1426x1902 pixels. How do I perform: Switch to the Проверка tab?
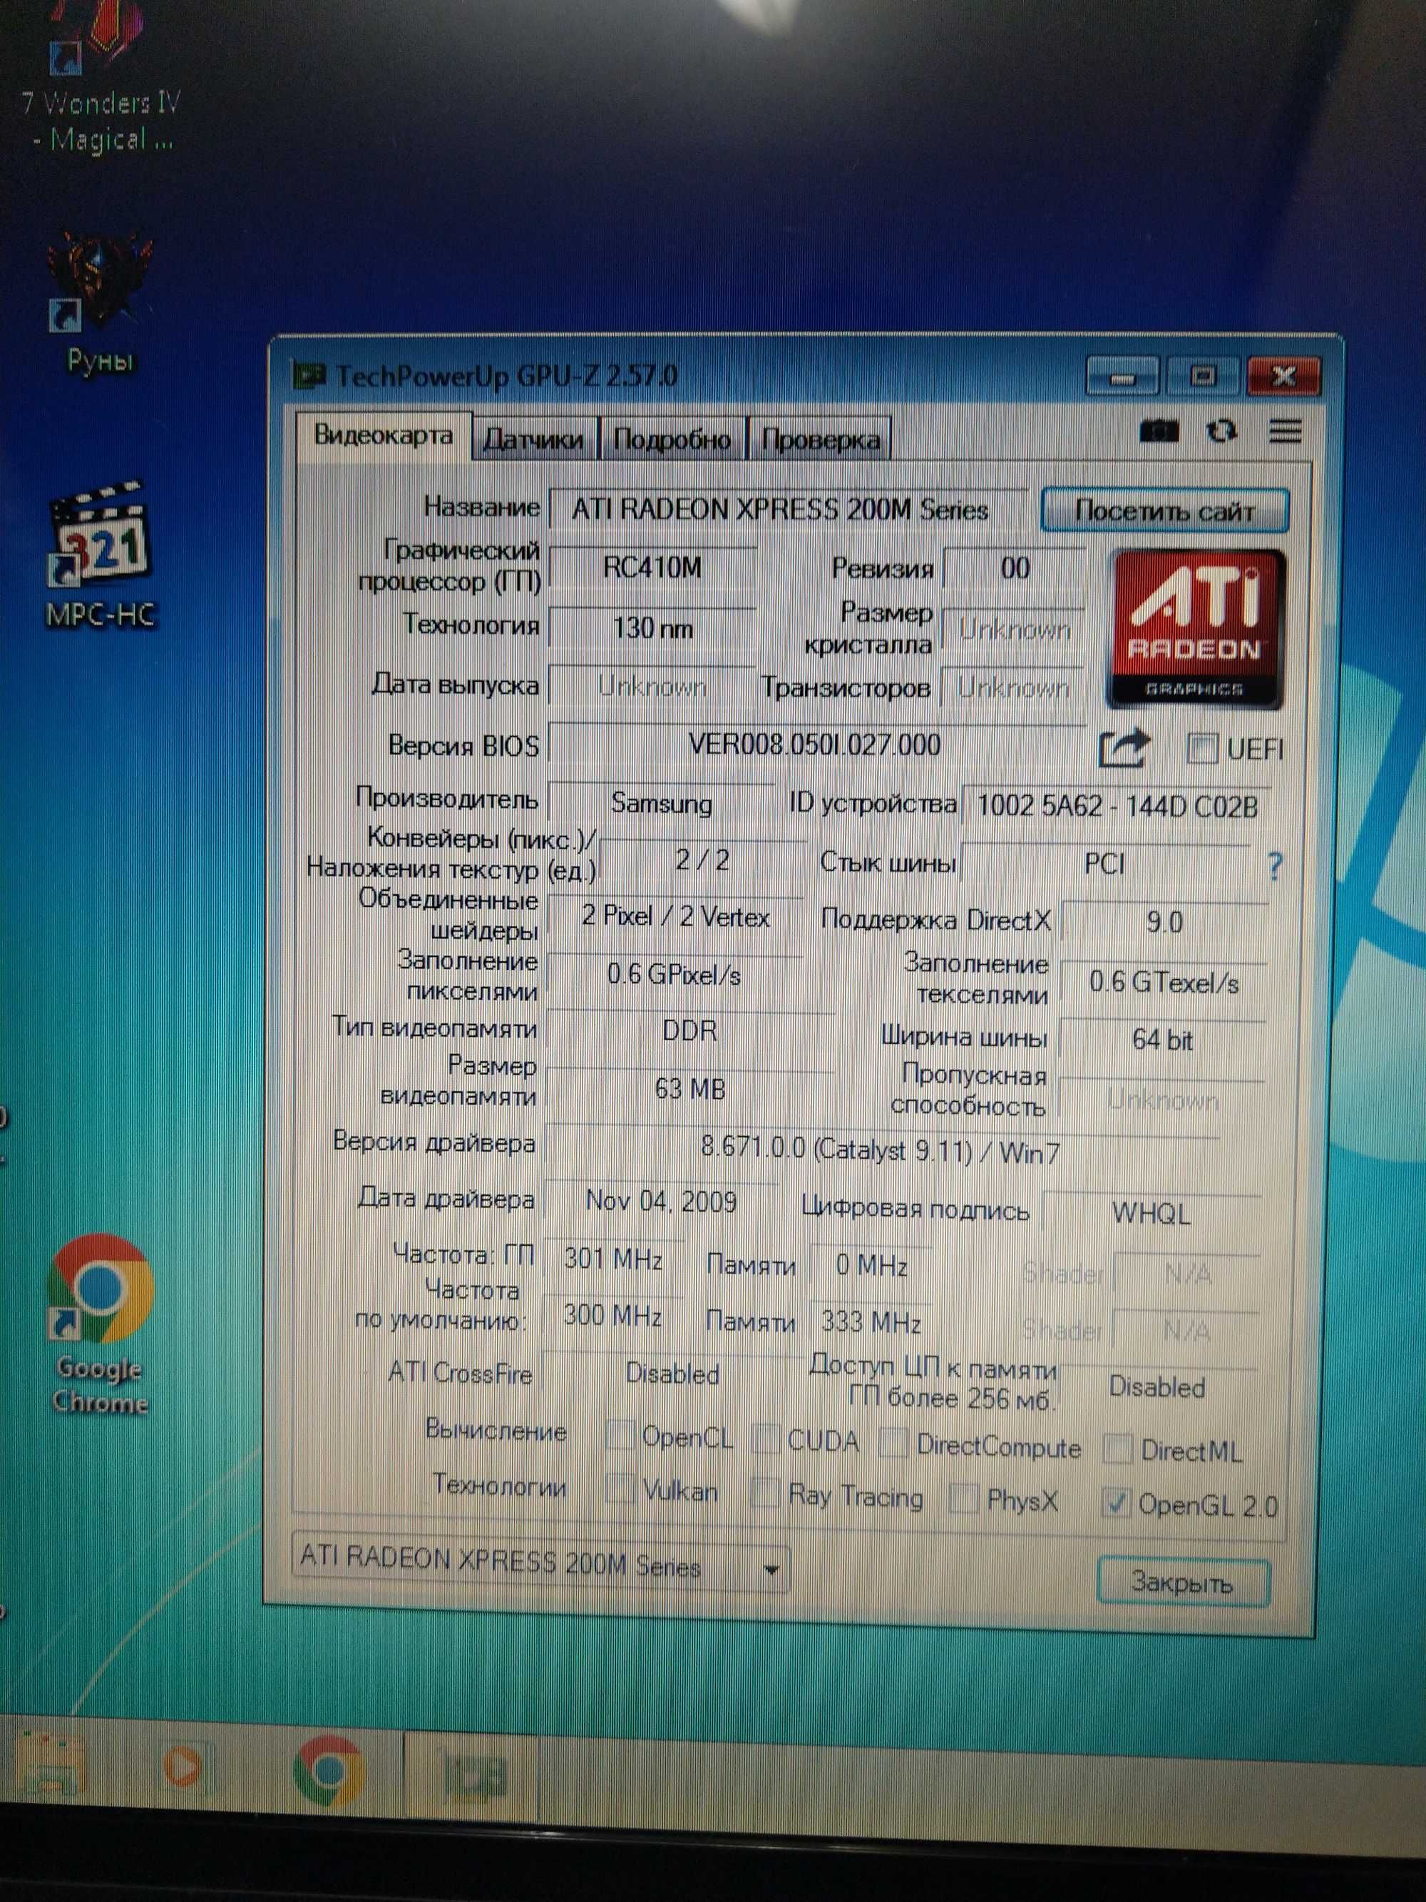[x=820, y=440]
